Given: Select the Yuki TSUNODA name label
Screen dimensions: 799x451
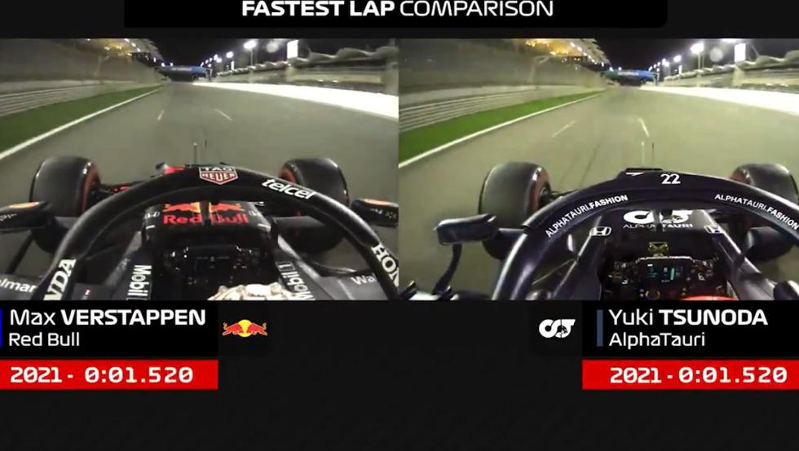Looking at the screenshot, I should [688, 317].
